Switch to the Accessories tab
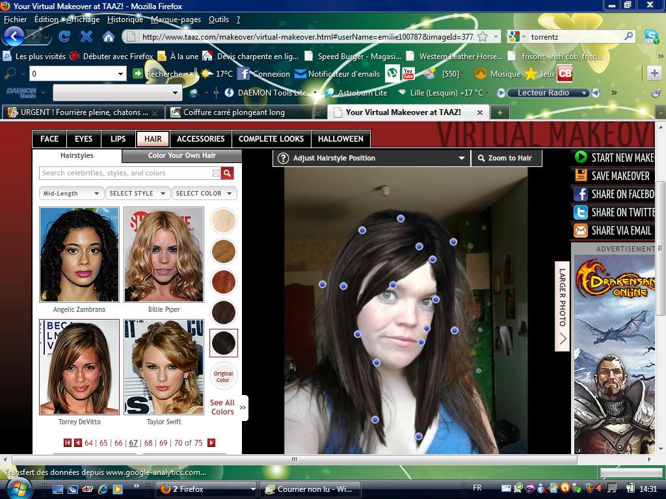The width and height of the screenshot is (666, 499). [200, 138]
